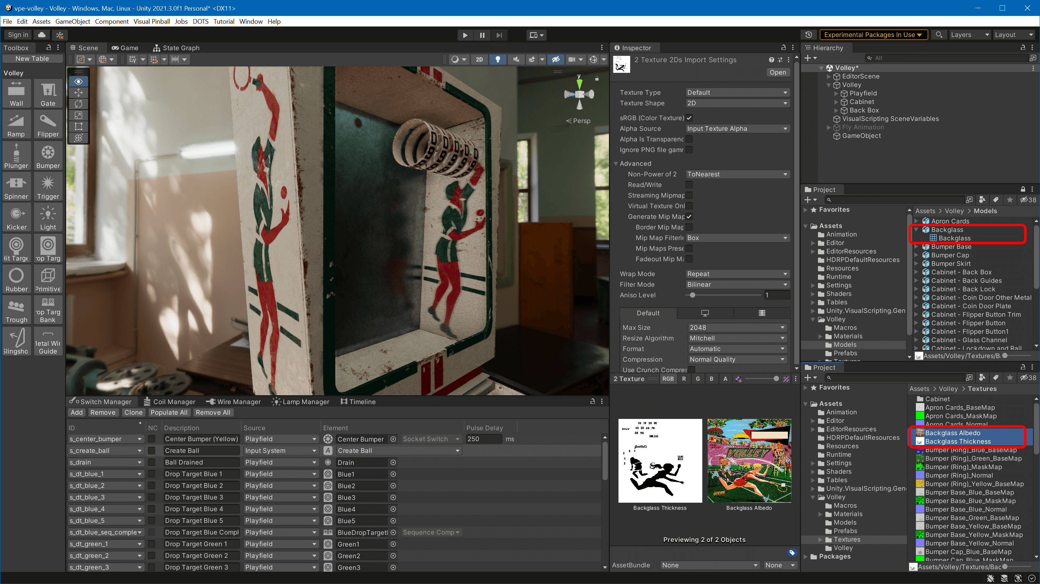Click Populate All button in switch manager
The height and width of the screenshot is (584, 1040).
[169, 413]
